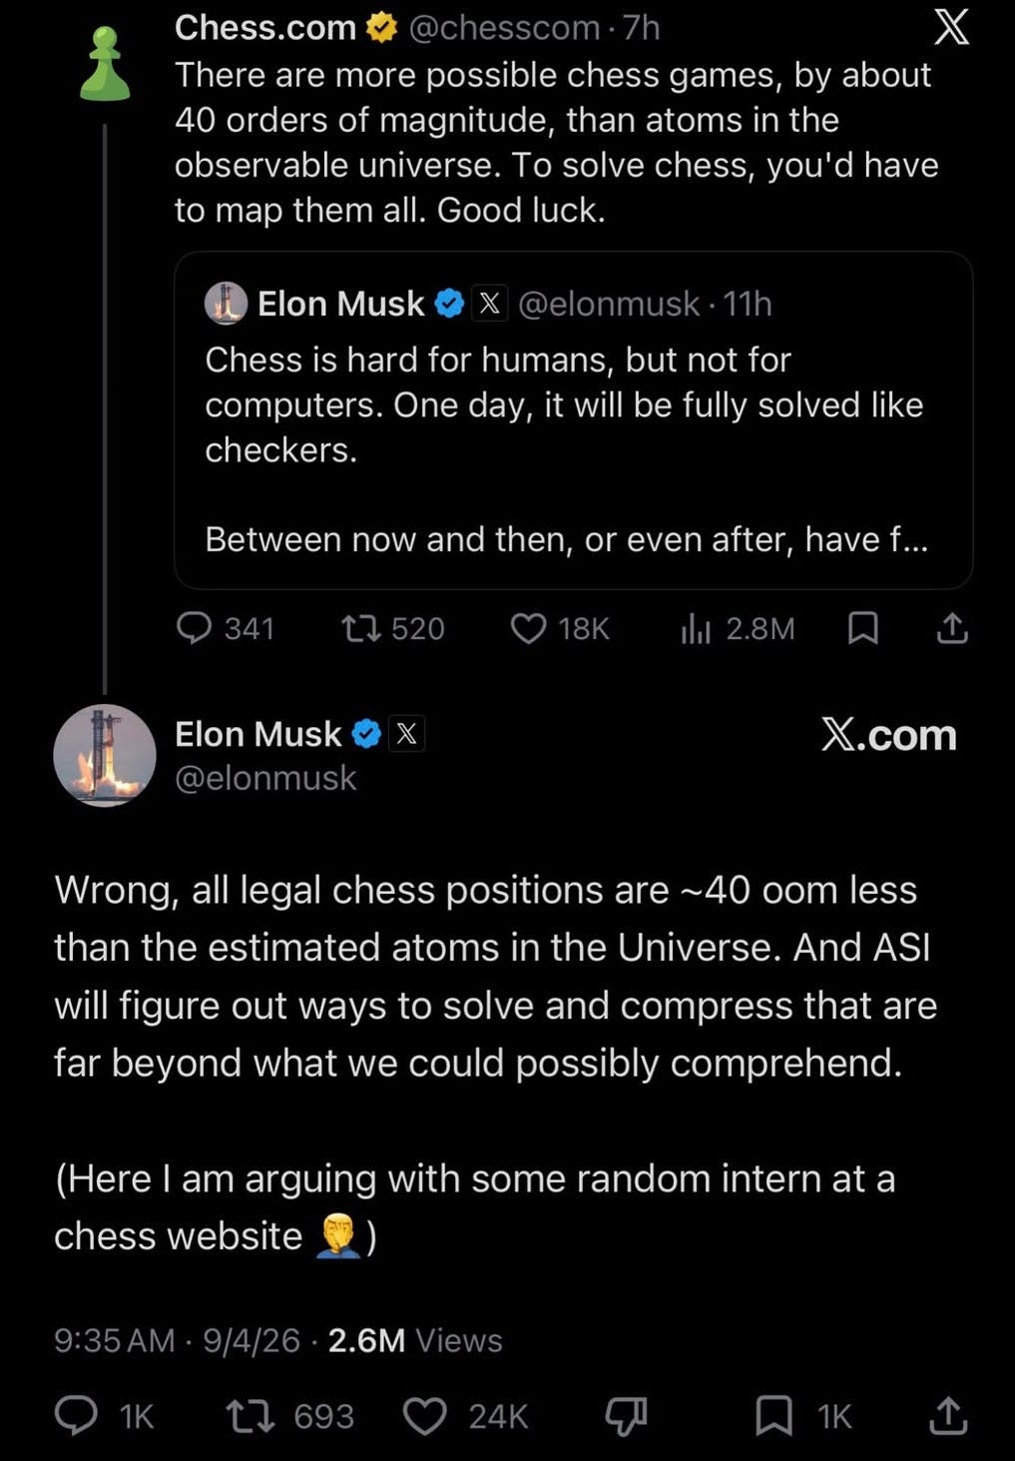View analytics showing 2.8M impressions
The width and height of the screenshot is (1015, 1461).
(737, 628)
